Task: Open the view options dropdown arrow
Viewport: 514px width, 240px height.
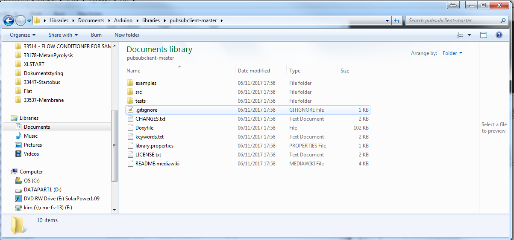Action: (469, 35)
